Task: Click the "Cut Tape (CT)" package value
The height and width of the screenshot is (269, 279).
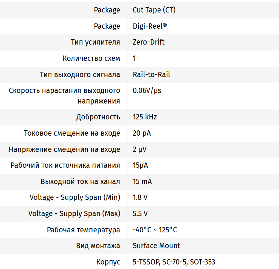Action: click(154, 10)
